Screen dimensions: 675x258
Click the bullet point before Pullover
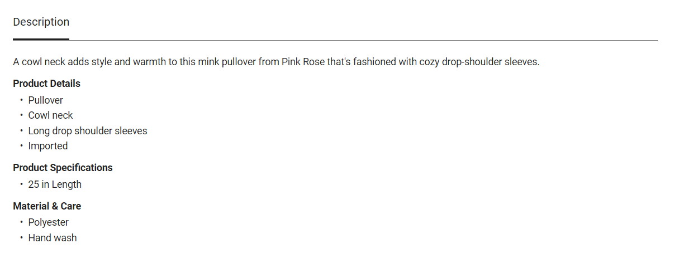click(21, 100)
